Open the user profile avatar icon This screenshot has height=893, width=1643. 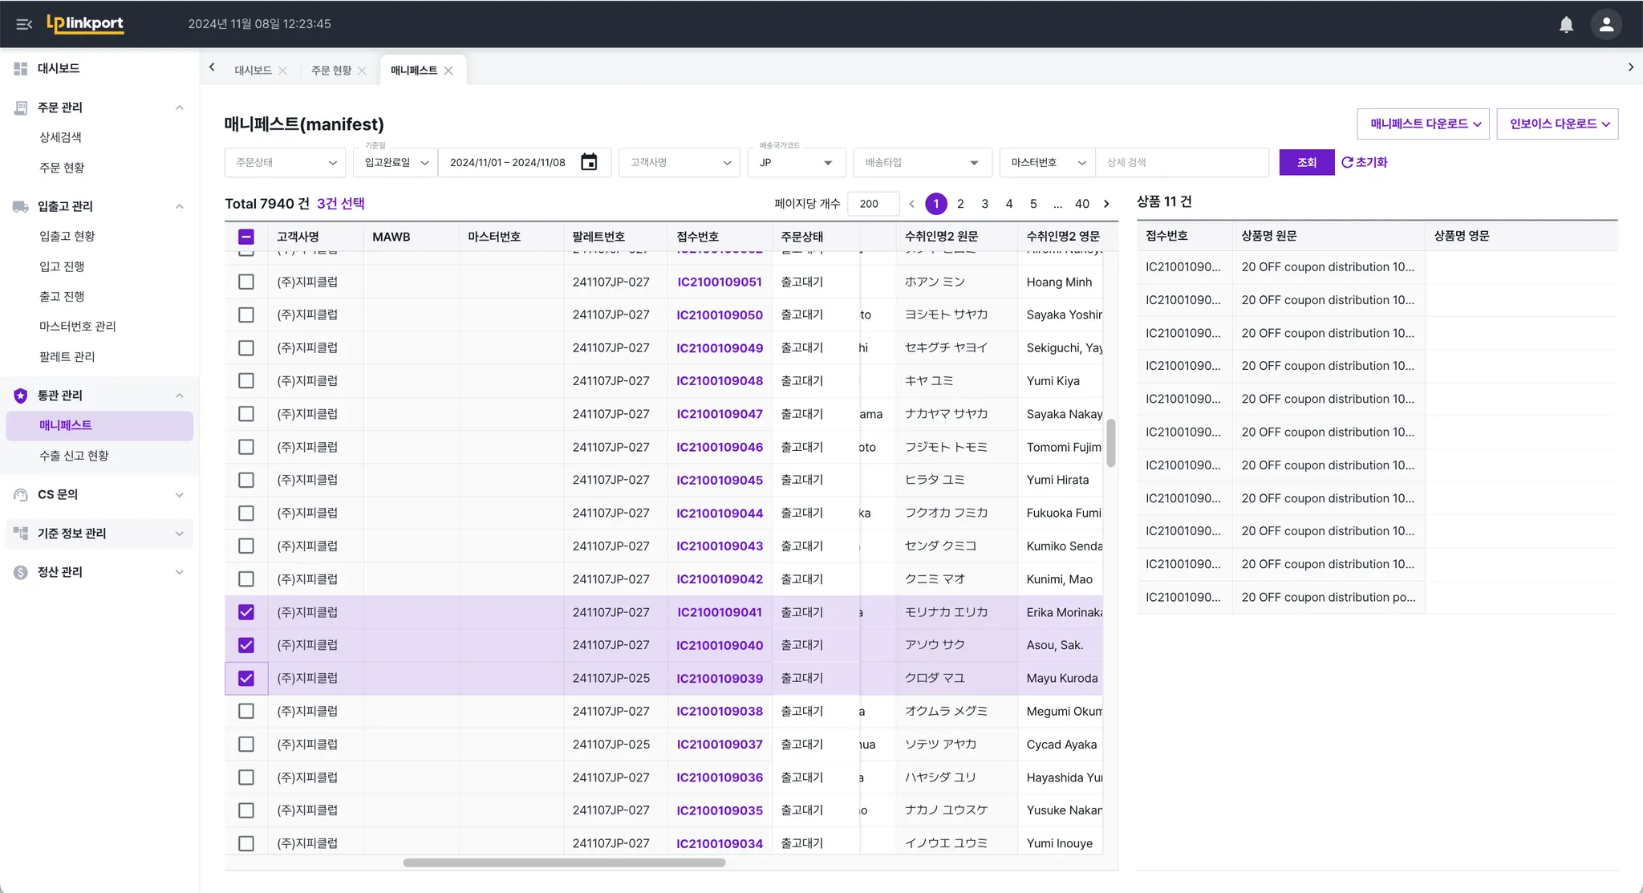pos(1606,24)
